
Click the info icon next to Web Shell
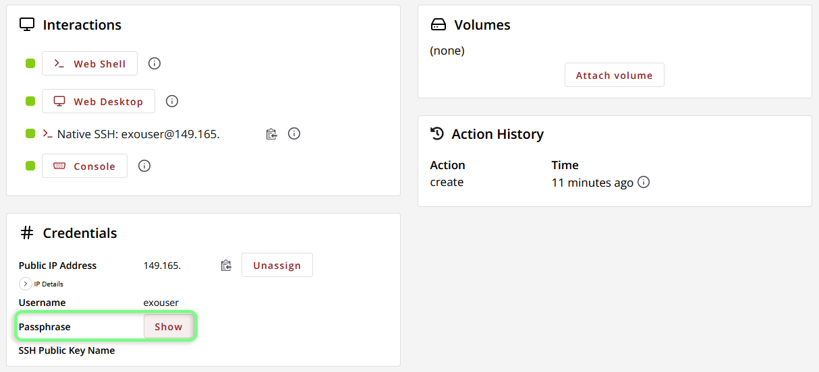(154, 63)
